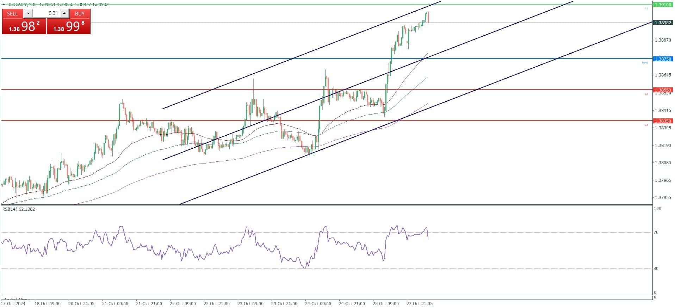The image size is (675, 308).
Task: Select the green 1.39100 price label
Action: (x=663, y=5)
